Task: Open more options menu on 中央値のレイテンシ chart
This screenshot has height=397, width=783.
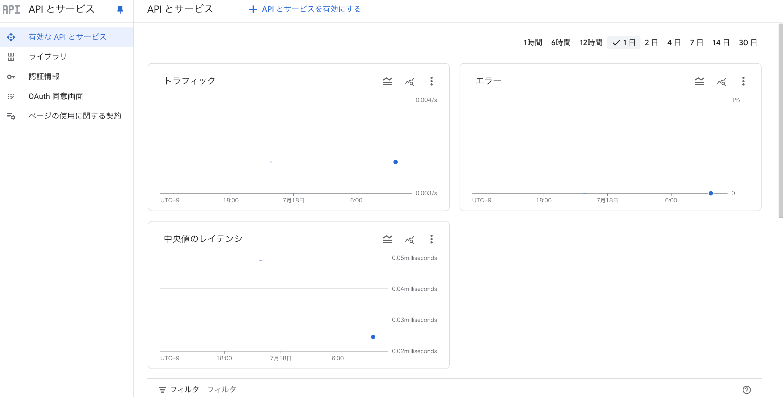Action: (431, 239)
